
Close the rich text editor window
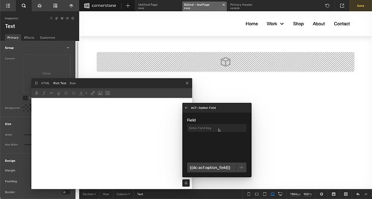[x=187, y=83]
